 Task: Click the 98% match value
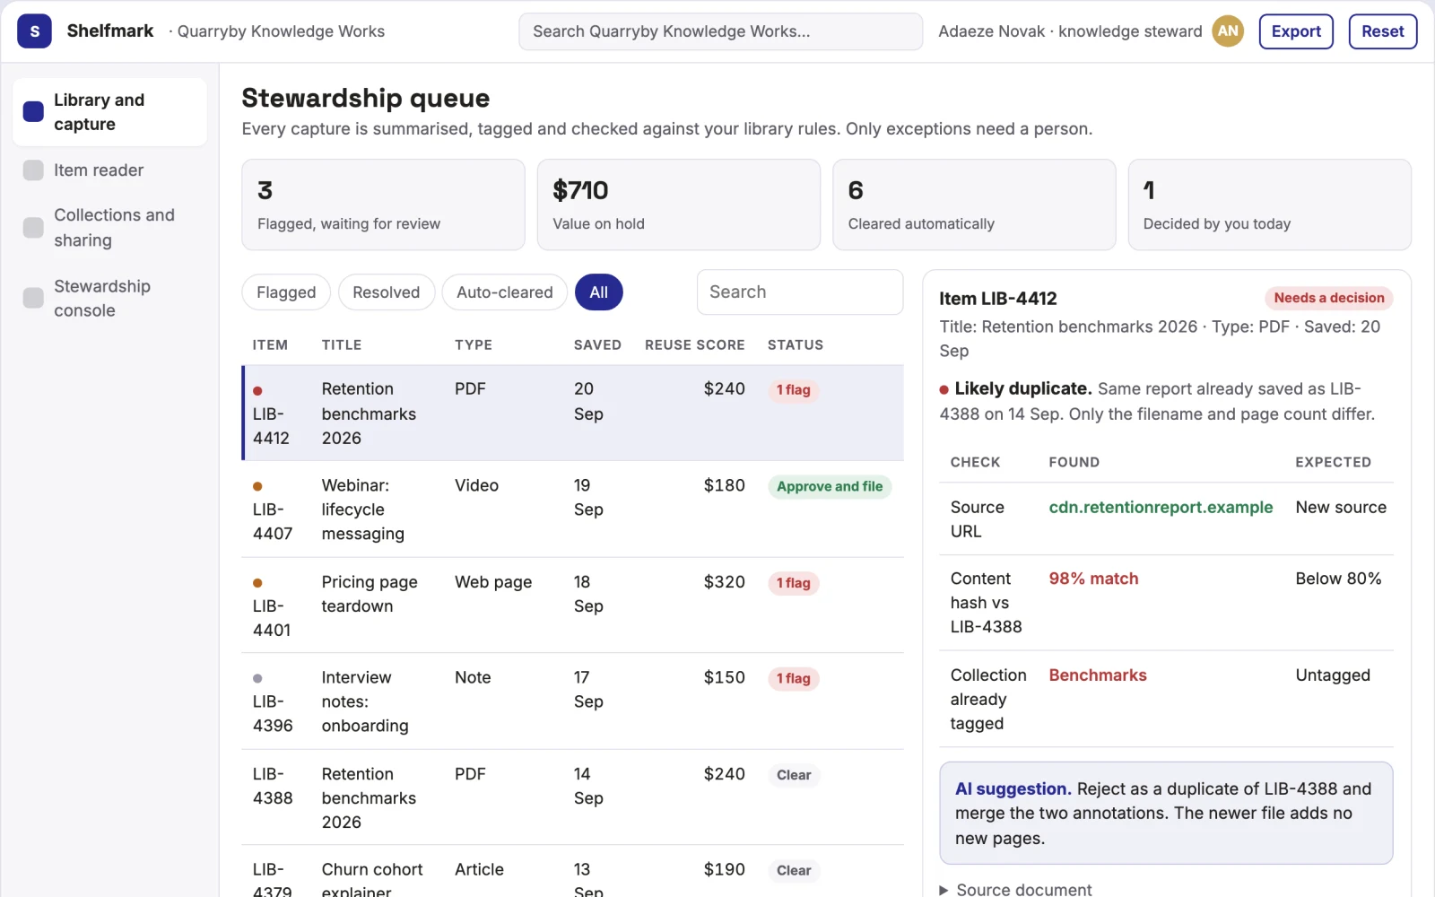[1093, 579]
